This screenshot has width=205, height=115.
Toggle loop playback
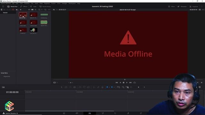(135, 82)
